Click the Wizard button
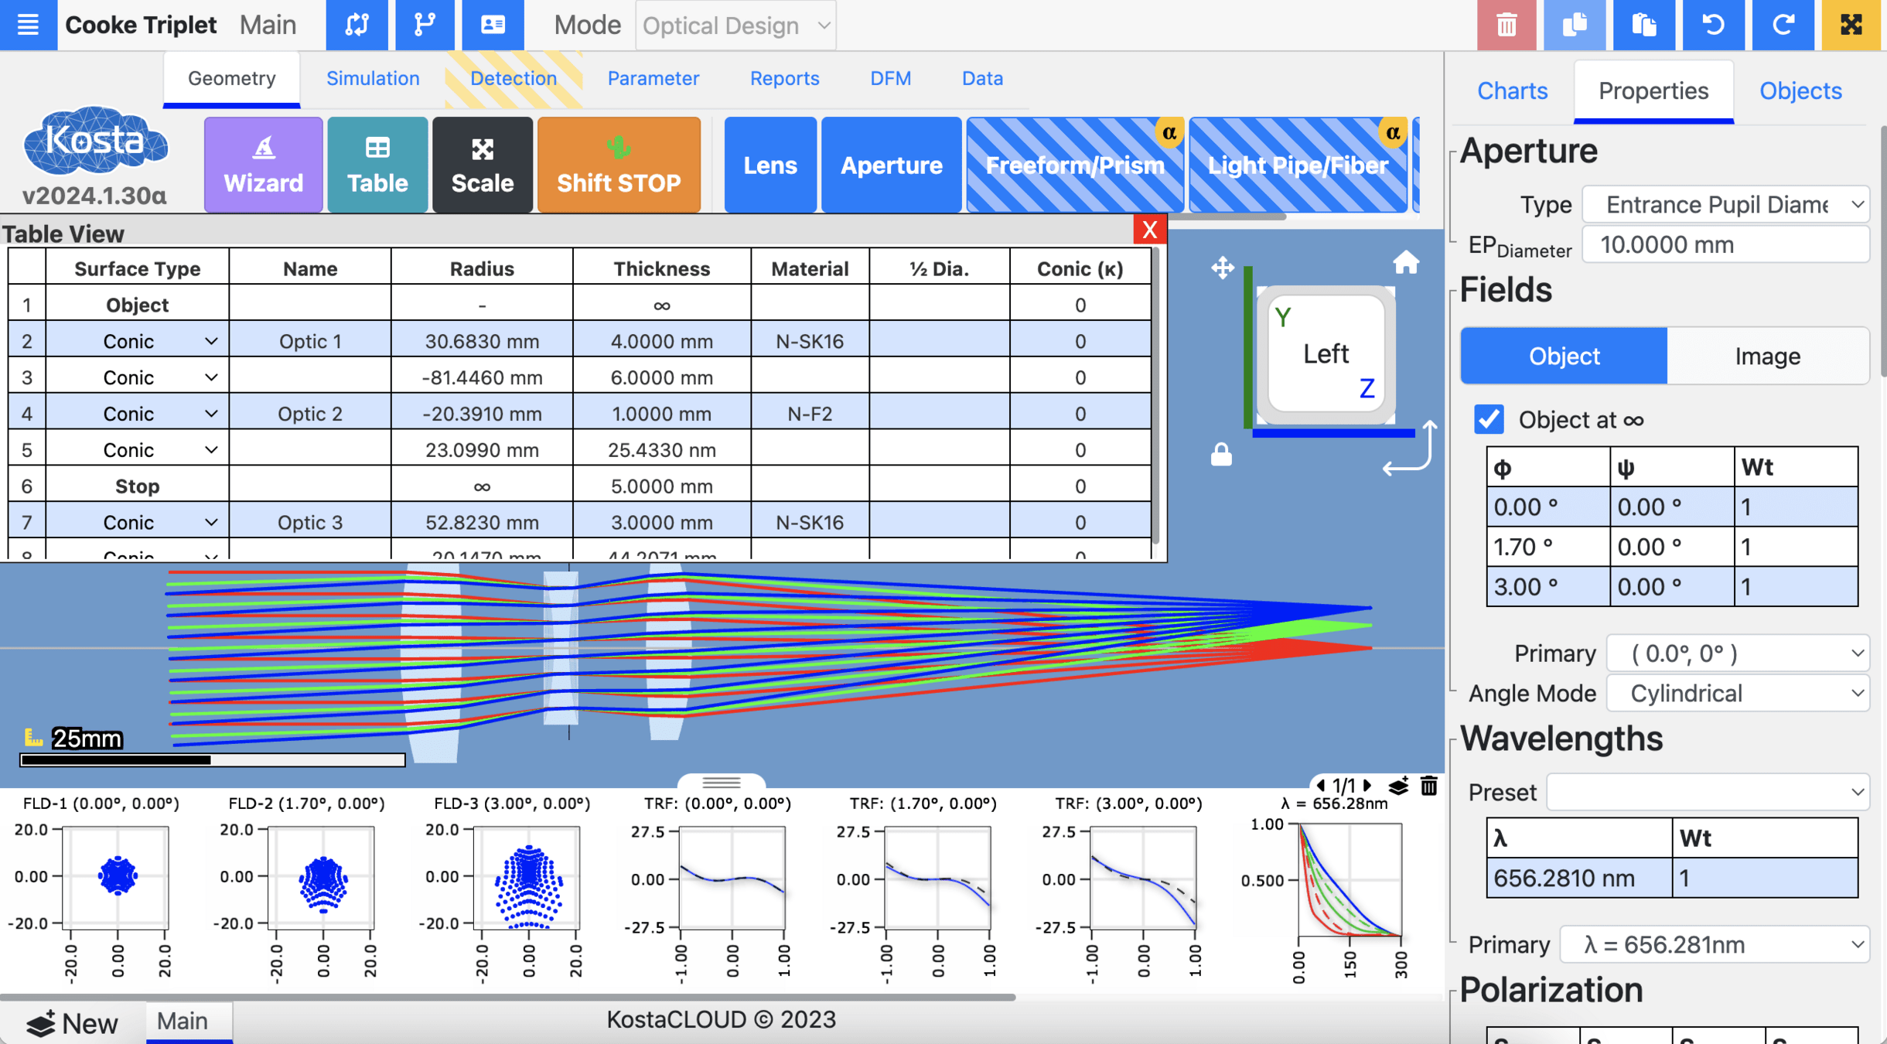The width and height of the screenshot is (1887, 1044). [x=263, y=165]
